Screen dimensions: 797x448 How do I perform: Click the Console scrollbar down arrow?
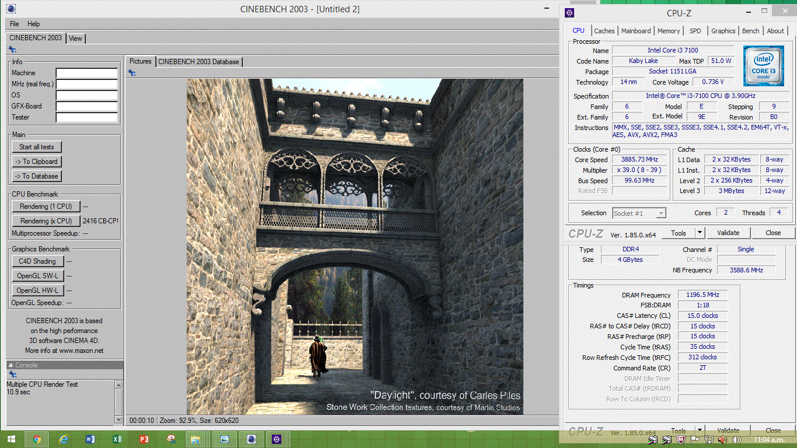coord(119,419)
